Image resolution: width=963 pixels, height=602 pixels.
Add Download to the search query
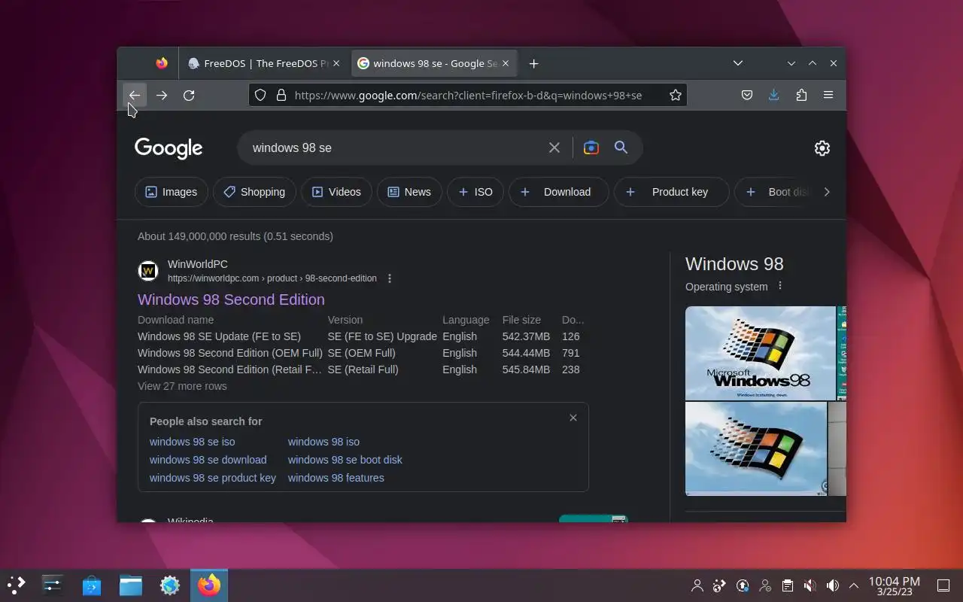tap(558, 192)
